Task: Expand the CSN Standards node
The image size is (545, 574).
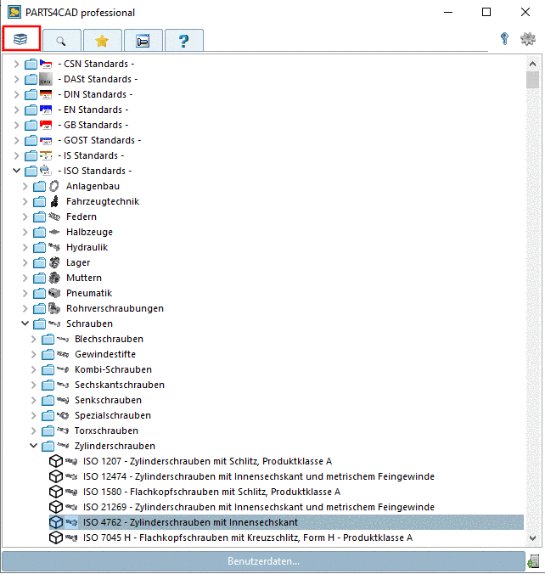Action: pyautogui.click(x=16, y=64)
